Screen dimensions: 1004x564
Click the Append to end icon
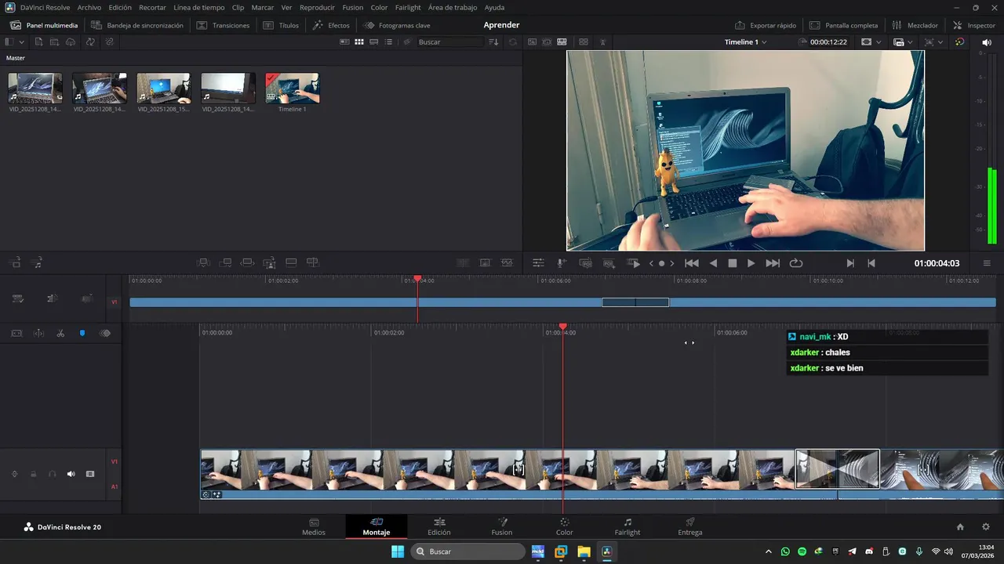(225, 262)
